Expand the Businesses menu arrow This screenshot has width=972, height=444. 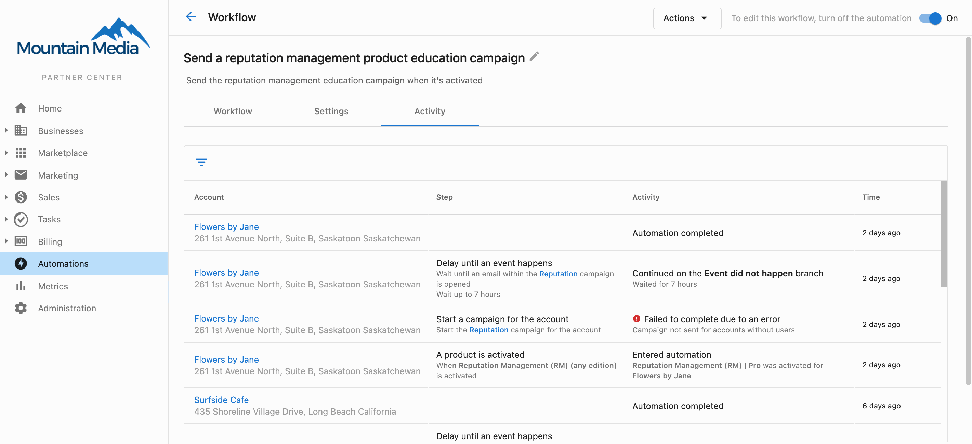point(6,131)
